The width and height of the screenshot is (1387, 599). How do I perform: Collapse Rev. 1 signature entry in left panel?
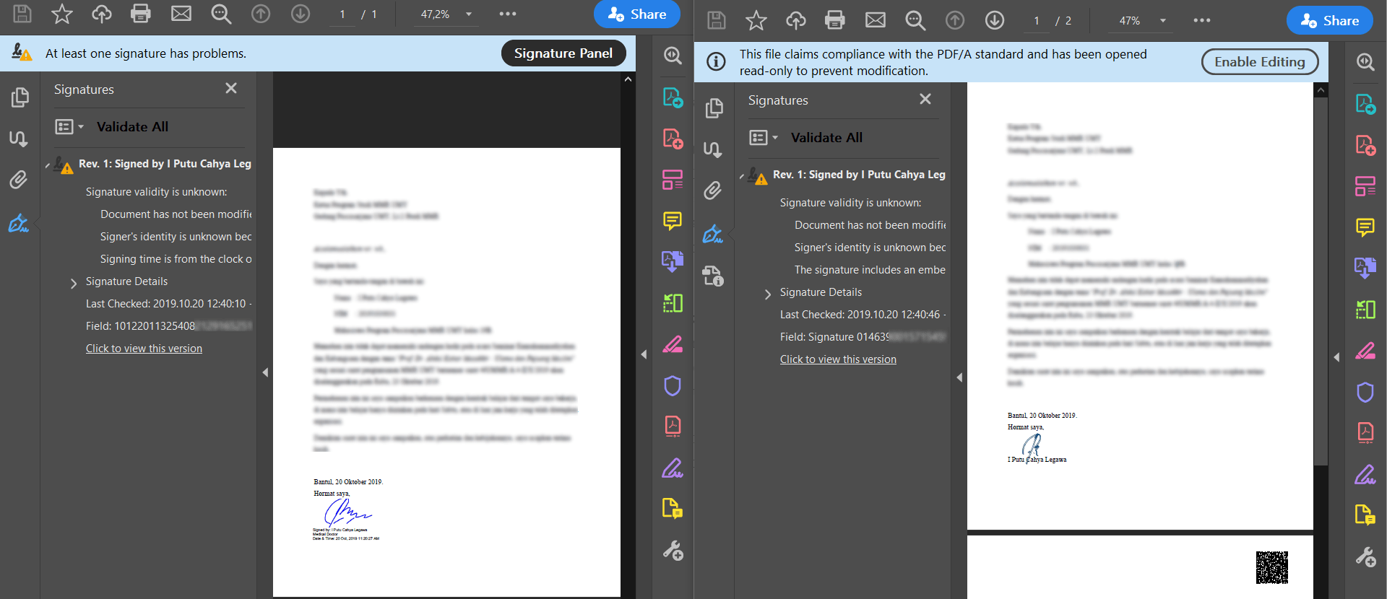(48, 165)
